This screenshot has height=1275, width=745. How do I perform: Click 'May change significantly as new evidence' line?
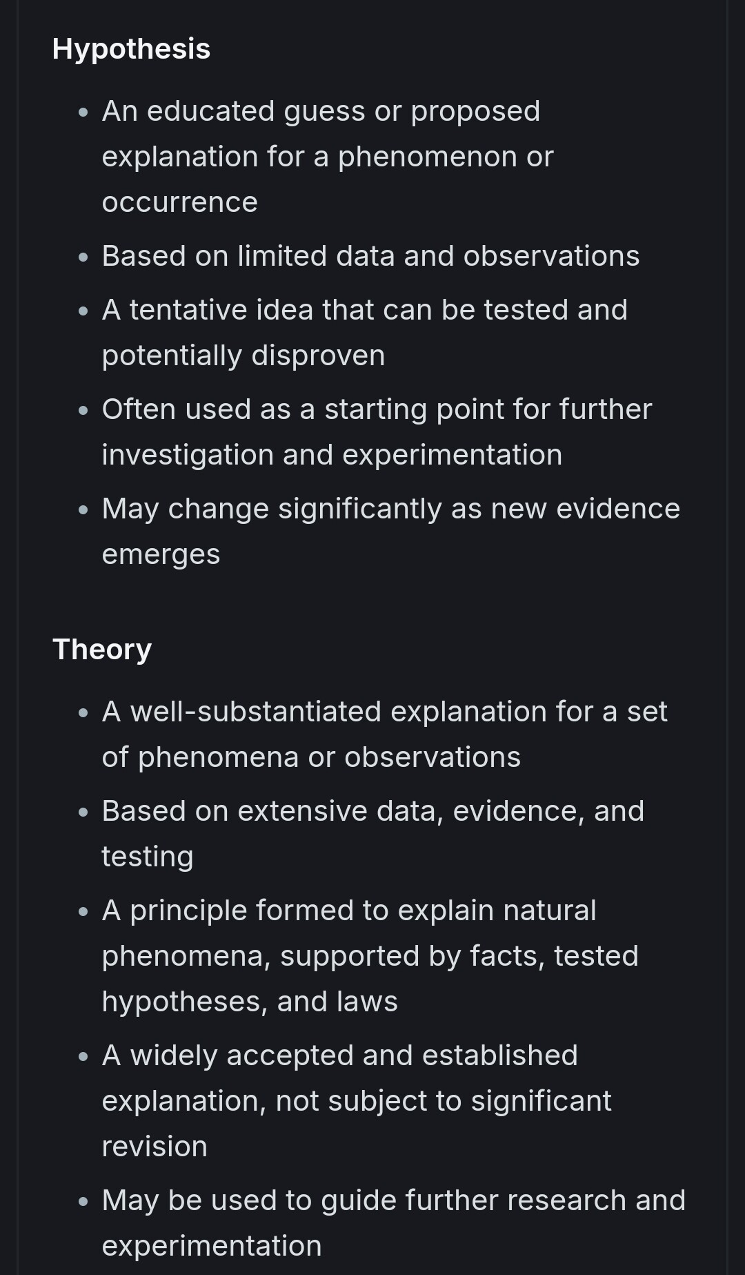tap(390, 509)
